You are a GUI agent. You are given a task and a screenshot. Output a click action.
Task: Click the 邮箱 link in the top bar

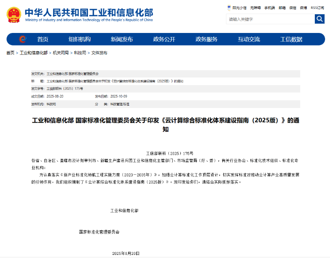click(282, 8)
